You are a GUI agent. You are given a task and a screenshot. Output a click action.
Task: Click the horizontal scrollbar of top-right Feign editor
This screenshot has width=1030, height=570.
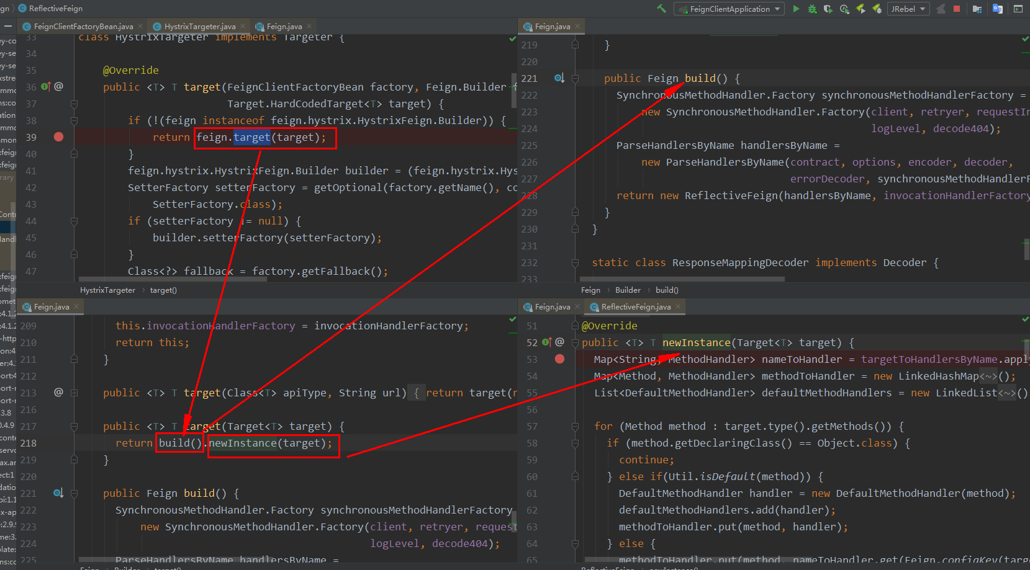tap(682, 279)
